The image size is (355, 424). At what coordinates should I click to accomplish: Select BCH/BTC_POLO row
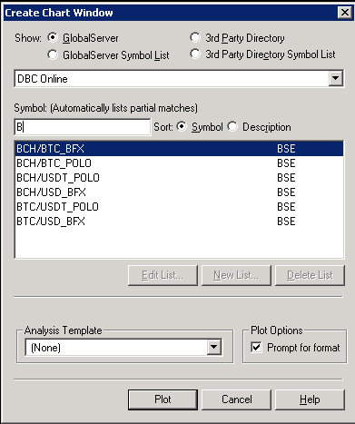pos(179,163)
